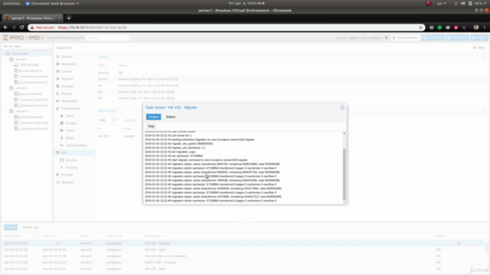Image resolution: width=490 pixels, height=275 pixels.
Task: Open Users under Permissions
Action: tap(70, 115)
